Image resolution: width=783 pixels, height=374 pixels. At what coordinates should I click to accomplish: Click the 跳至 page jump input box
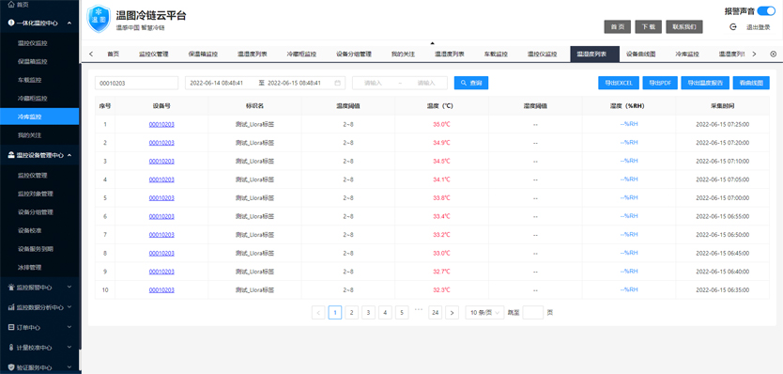point(533,313)
